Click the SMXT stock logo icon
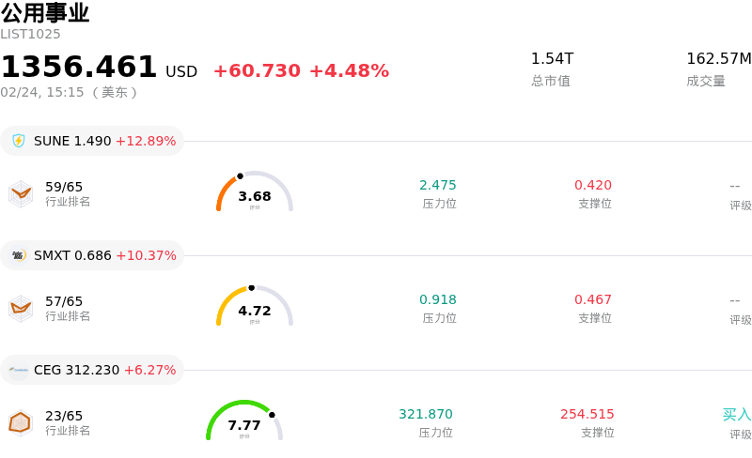The height and width of the screenshot is (458, 752). click(x=19, y=255)
